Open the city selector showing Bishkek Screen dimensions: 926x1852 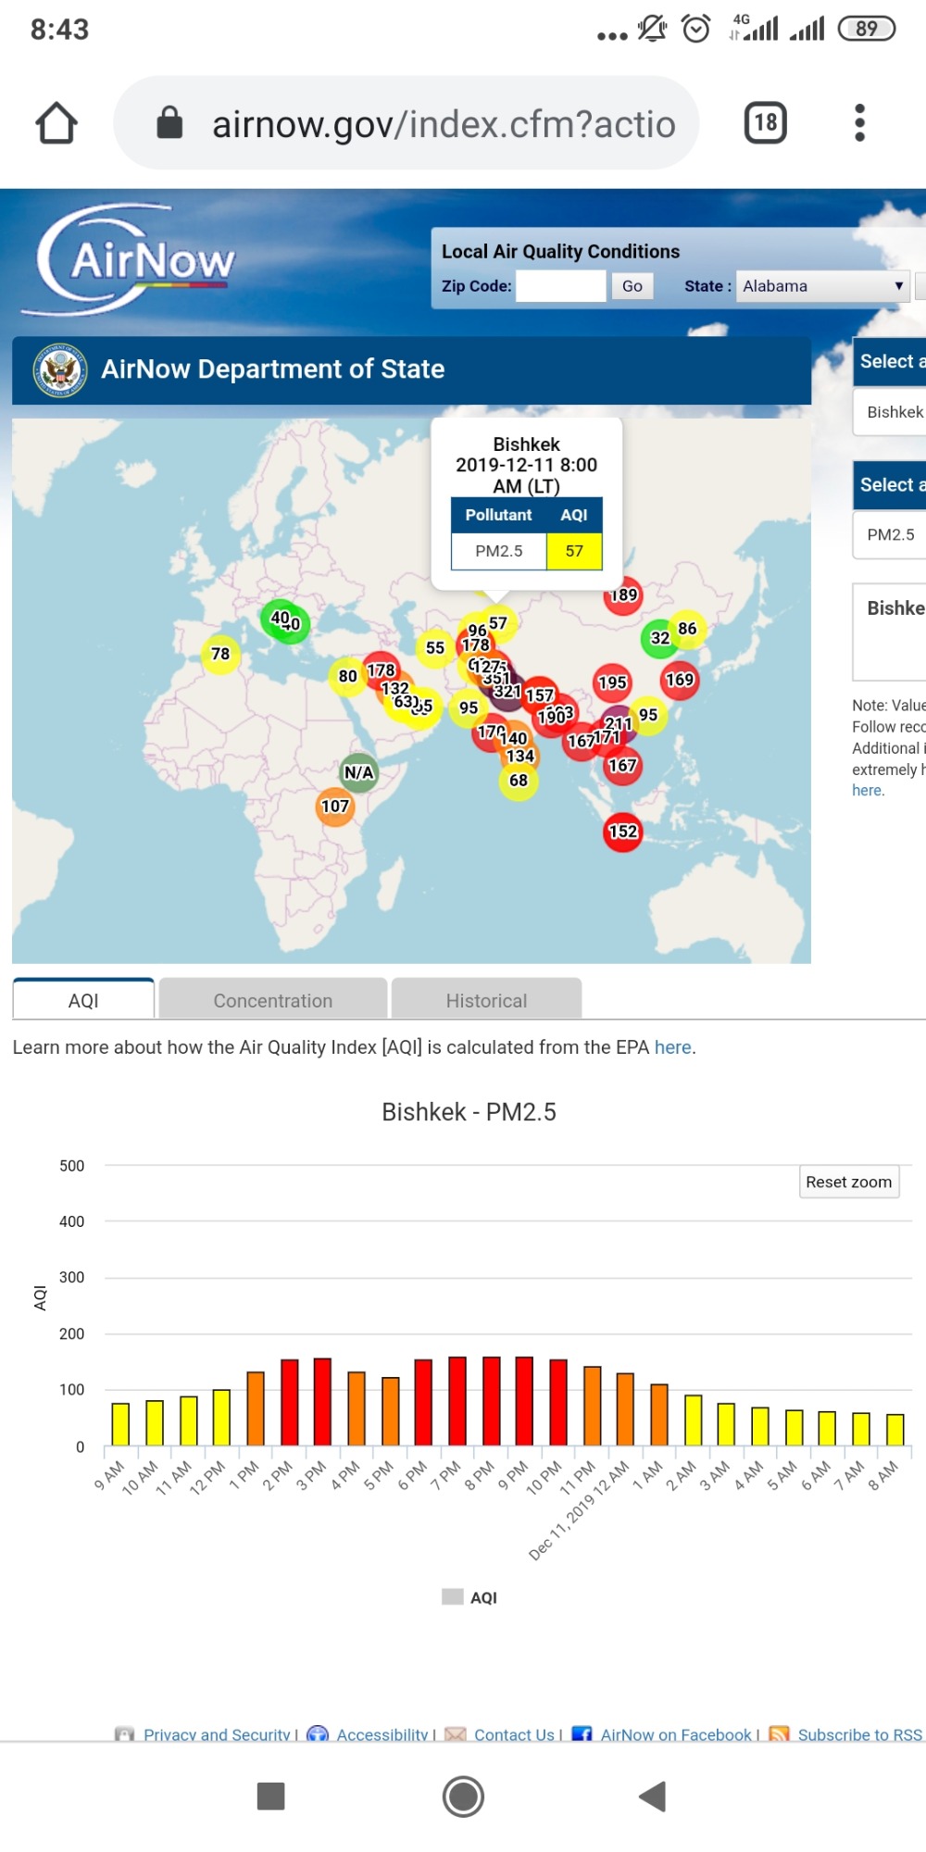[x=893, y=412]
